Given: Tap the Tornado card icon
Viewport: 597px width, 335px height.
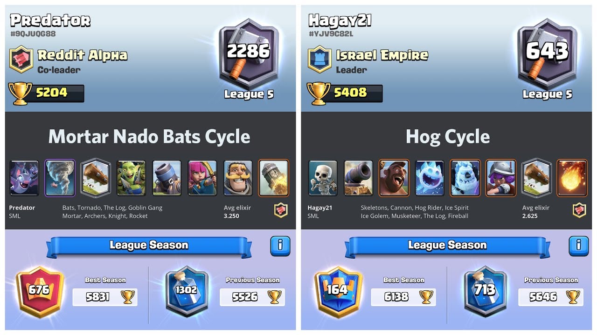Looking at the screenshot, I should [60, 178].
